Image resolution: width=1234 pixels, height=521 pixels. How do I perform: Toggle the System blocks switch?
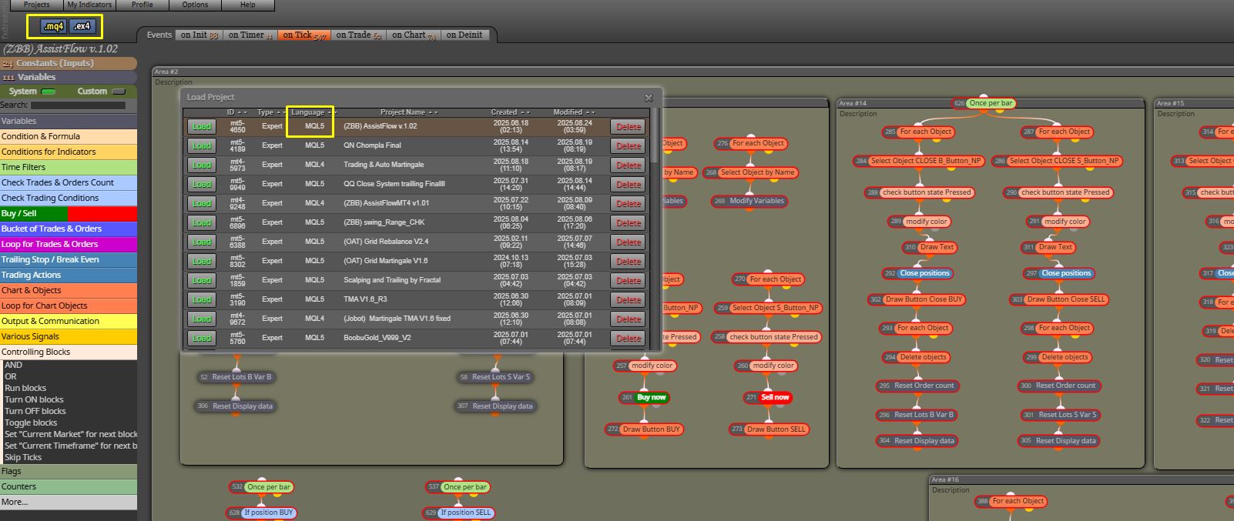(x=49, y=92)
